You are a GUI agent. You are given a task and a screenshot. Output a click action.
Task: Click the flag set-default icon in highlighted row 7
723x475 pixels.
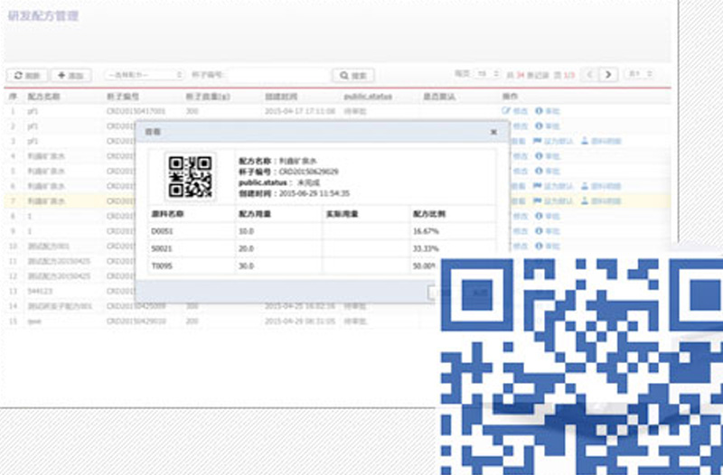537,200
